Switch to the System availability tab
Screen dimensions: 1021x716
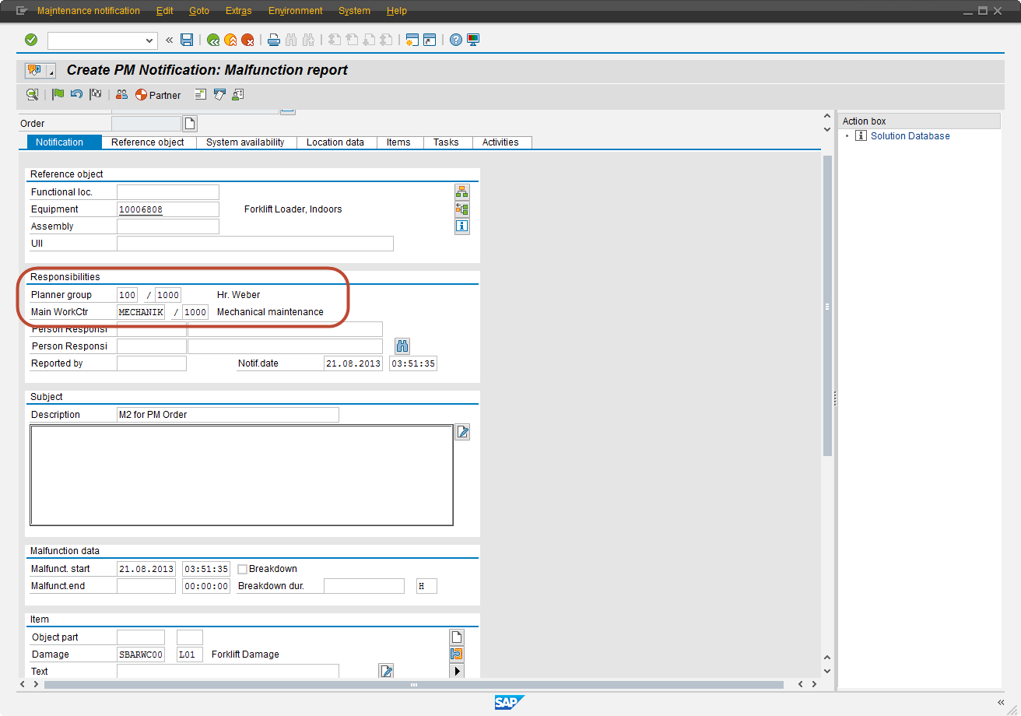tap(245, 142)
